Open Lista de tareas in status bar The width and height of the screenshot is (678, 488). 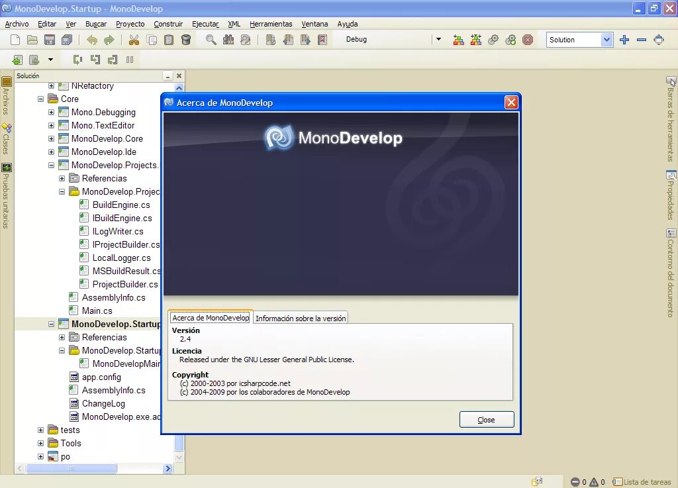(642, 482)
